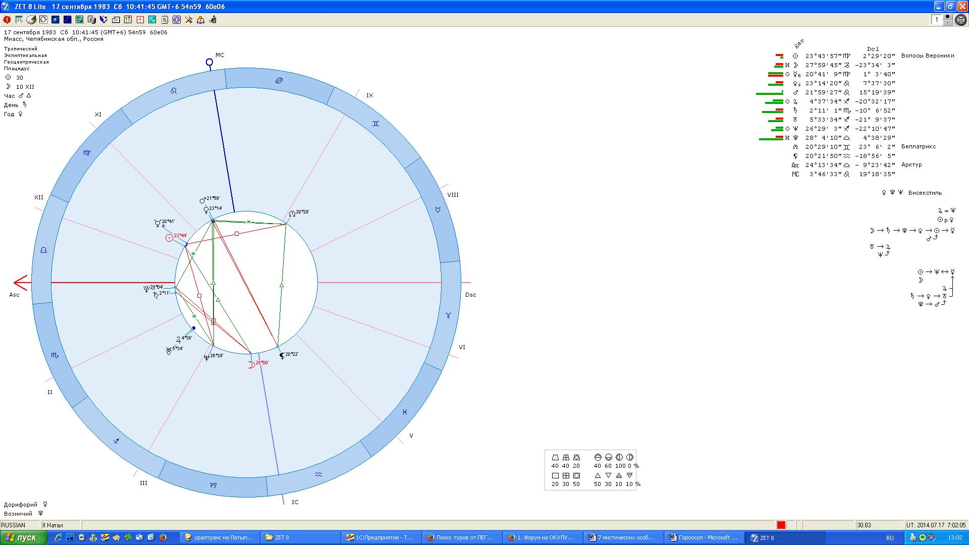Screen dimensions: 969x545
Task: Click the exit door toolbar icon
Action: click(x=212, y=20)
